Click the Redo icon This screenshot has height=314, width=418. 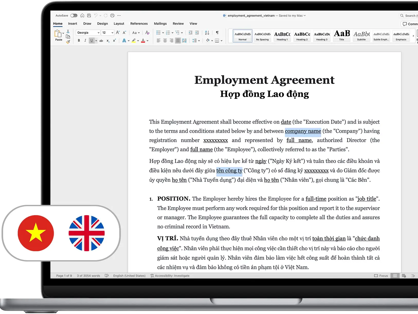(106, 15)
